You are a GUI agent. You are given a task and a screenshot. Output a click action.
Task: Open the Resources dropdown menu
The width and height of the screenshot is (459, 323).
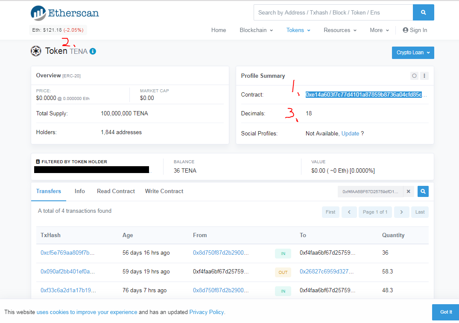tap(340, 30)
